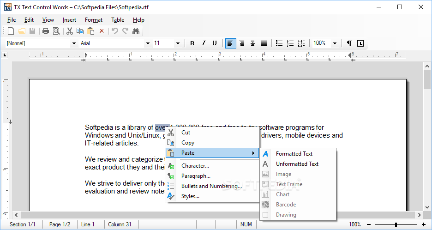Open a file using the folder icon
Screen dimensions: 432x230
tap(22, 31)
